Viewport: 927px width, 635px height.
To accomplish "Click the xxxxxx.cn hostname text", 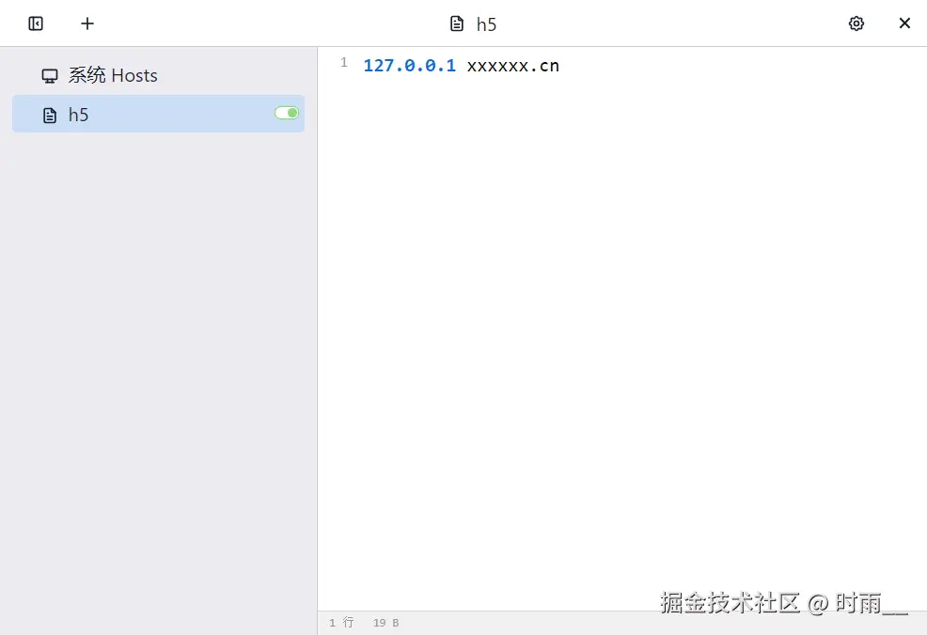I will coord(512,65).
